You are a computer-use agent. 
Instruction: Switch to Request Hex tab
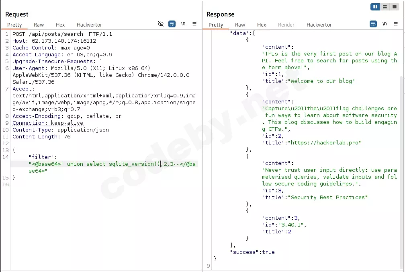point(60,25)
